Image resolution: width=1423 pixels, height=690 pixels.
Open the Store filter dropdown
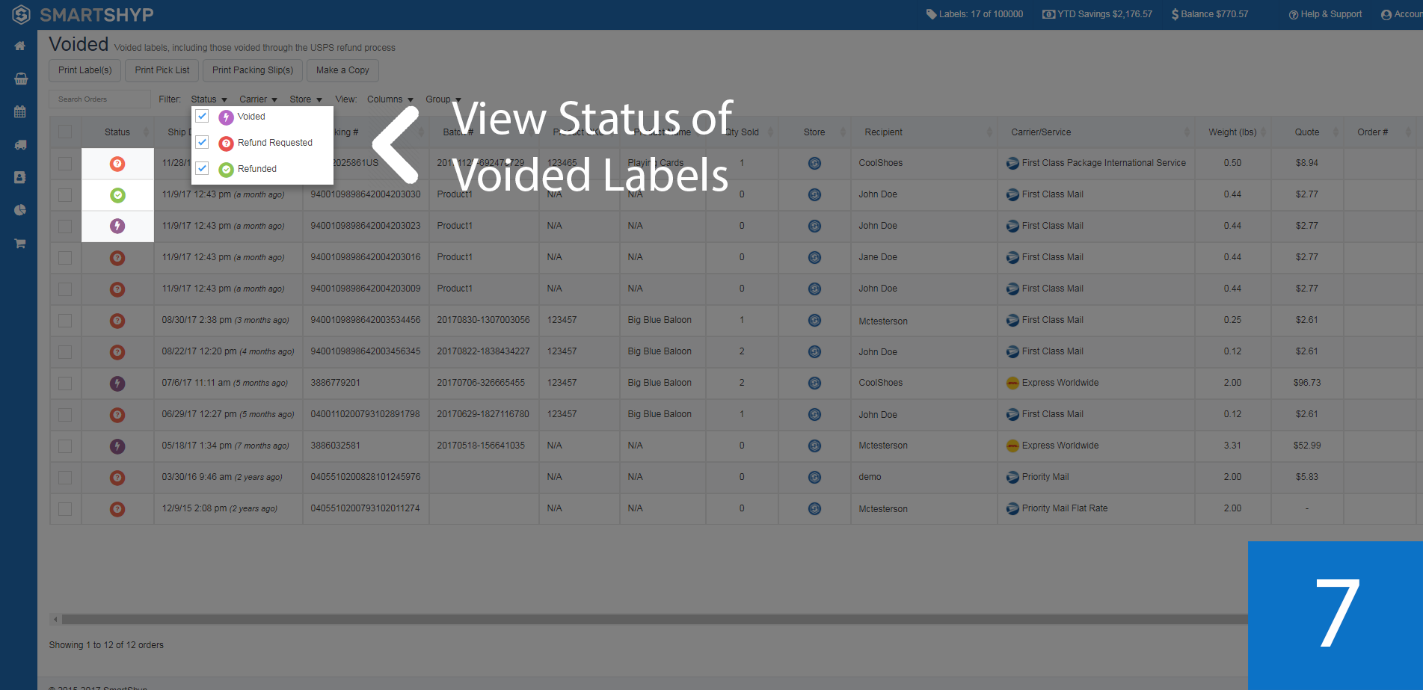pos(306,99)
